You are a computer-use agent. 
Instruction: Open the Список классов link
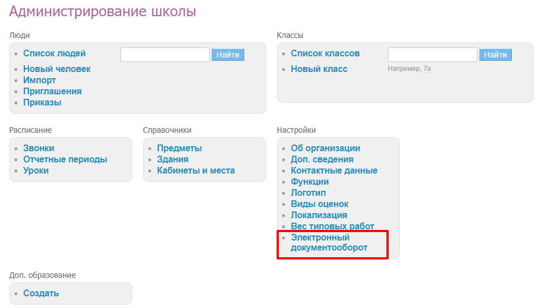325,54
